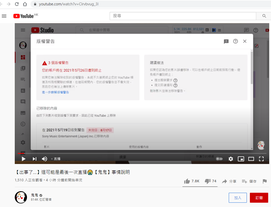
Task: Dislike the video with thumbs down
Action: (x=208, y=181)
